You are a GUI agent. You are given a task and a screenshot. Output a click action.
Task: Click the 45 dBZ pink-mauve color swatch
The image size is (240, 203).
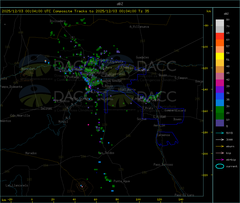[x=220, y=76]
